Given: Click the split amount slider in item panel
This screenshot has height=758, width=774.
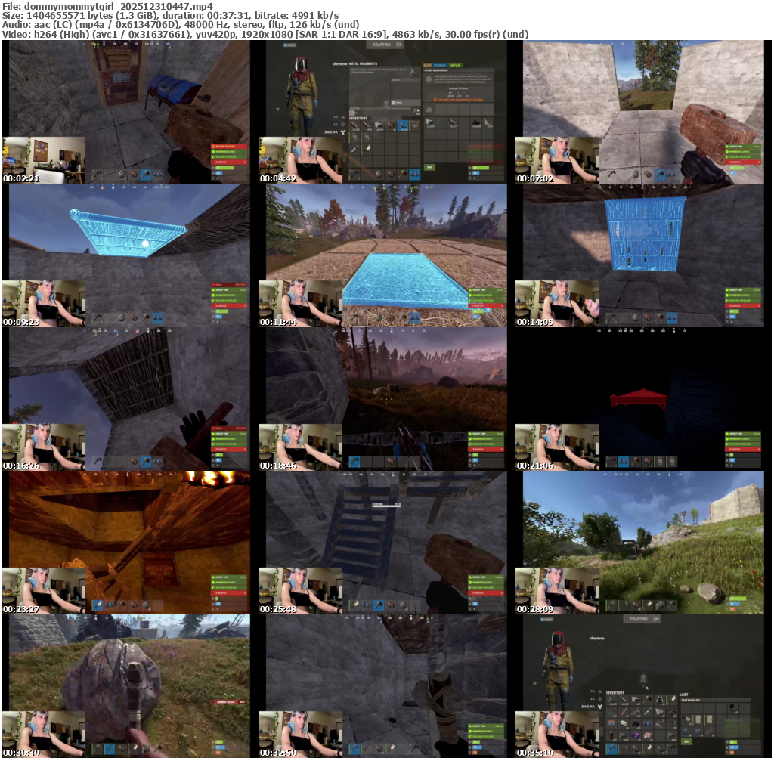Looking at the screenshot, I should click(x=381, y=112).
